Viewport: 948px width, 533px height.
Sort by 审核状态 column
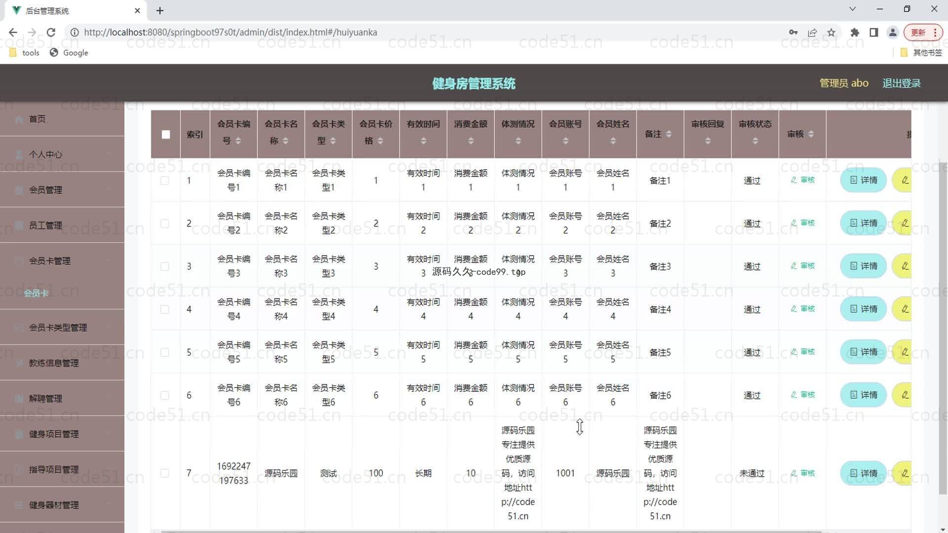click(755, 141)
